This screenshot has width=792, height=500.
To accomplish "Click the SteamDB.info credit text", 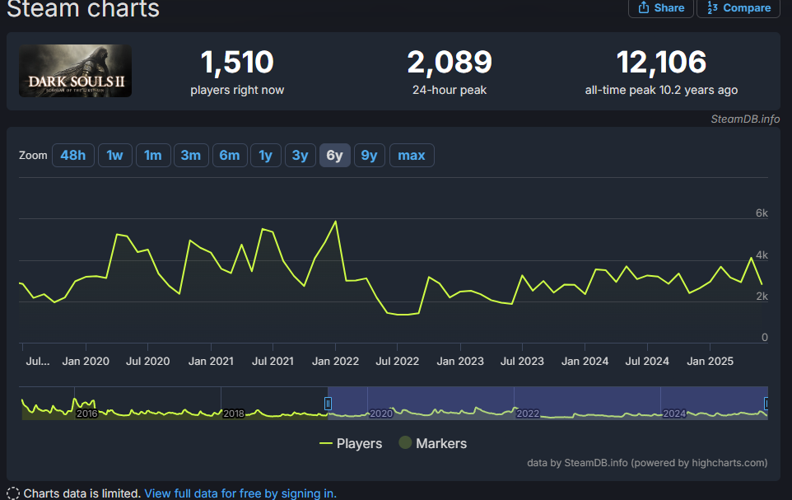I will (745, 119).
